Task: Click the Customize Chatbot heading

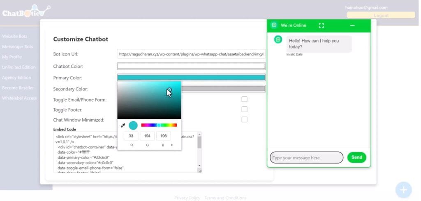Action: 81,39
